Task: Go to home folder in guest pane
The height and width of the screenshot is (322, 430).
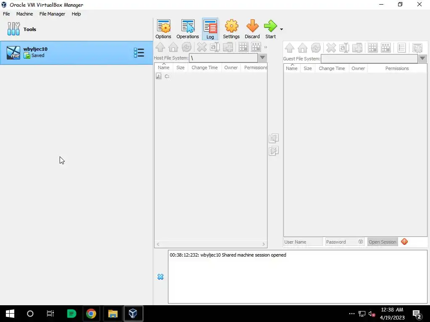Action: coord(302,48)
